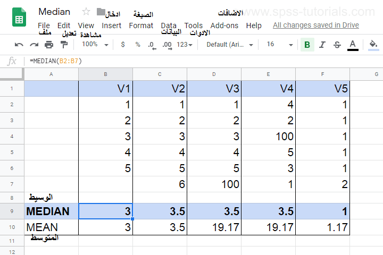Click the formula bar input

(202, 61)
